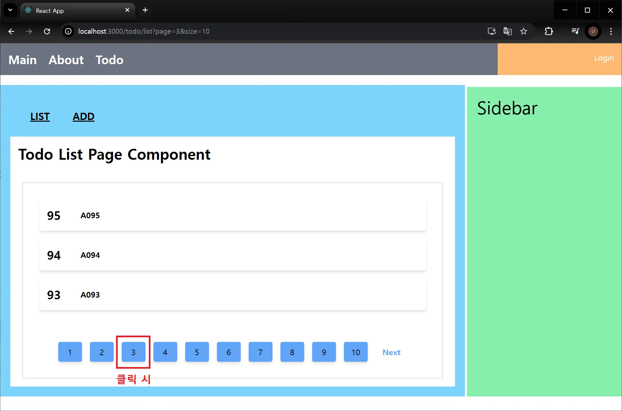Image resolution: width=622 pixels, height=411 pixels.
Task: Open todo item 94 A094
Action: click(x=232, y=255)
